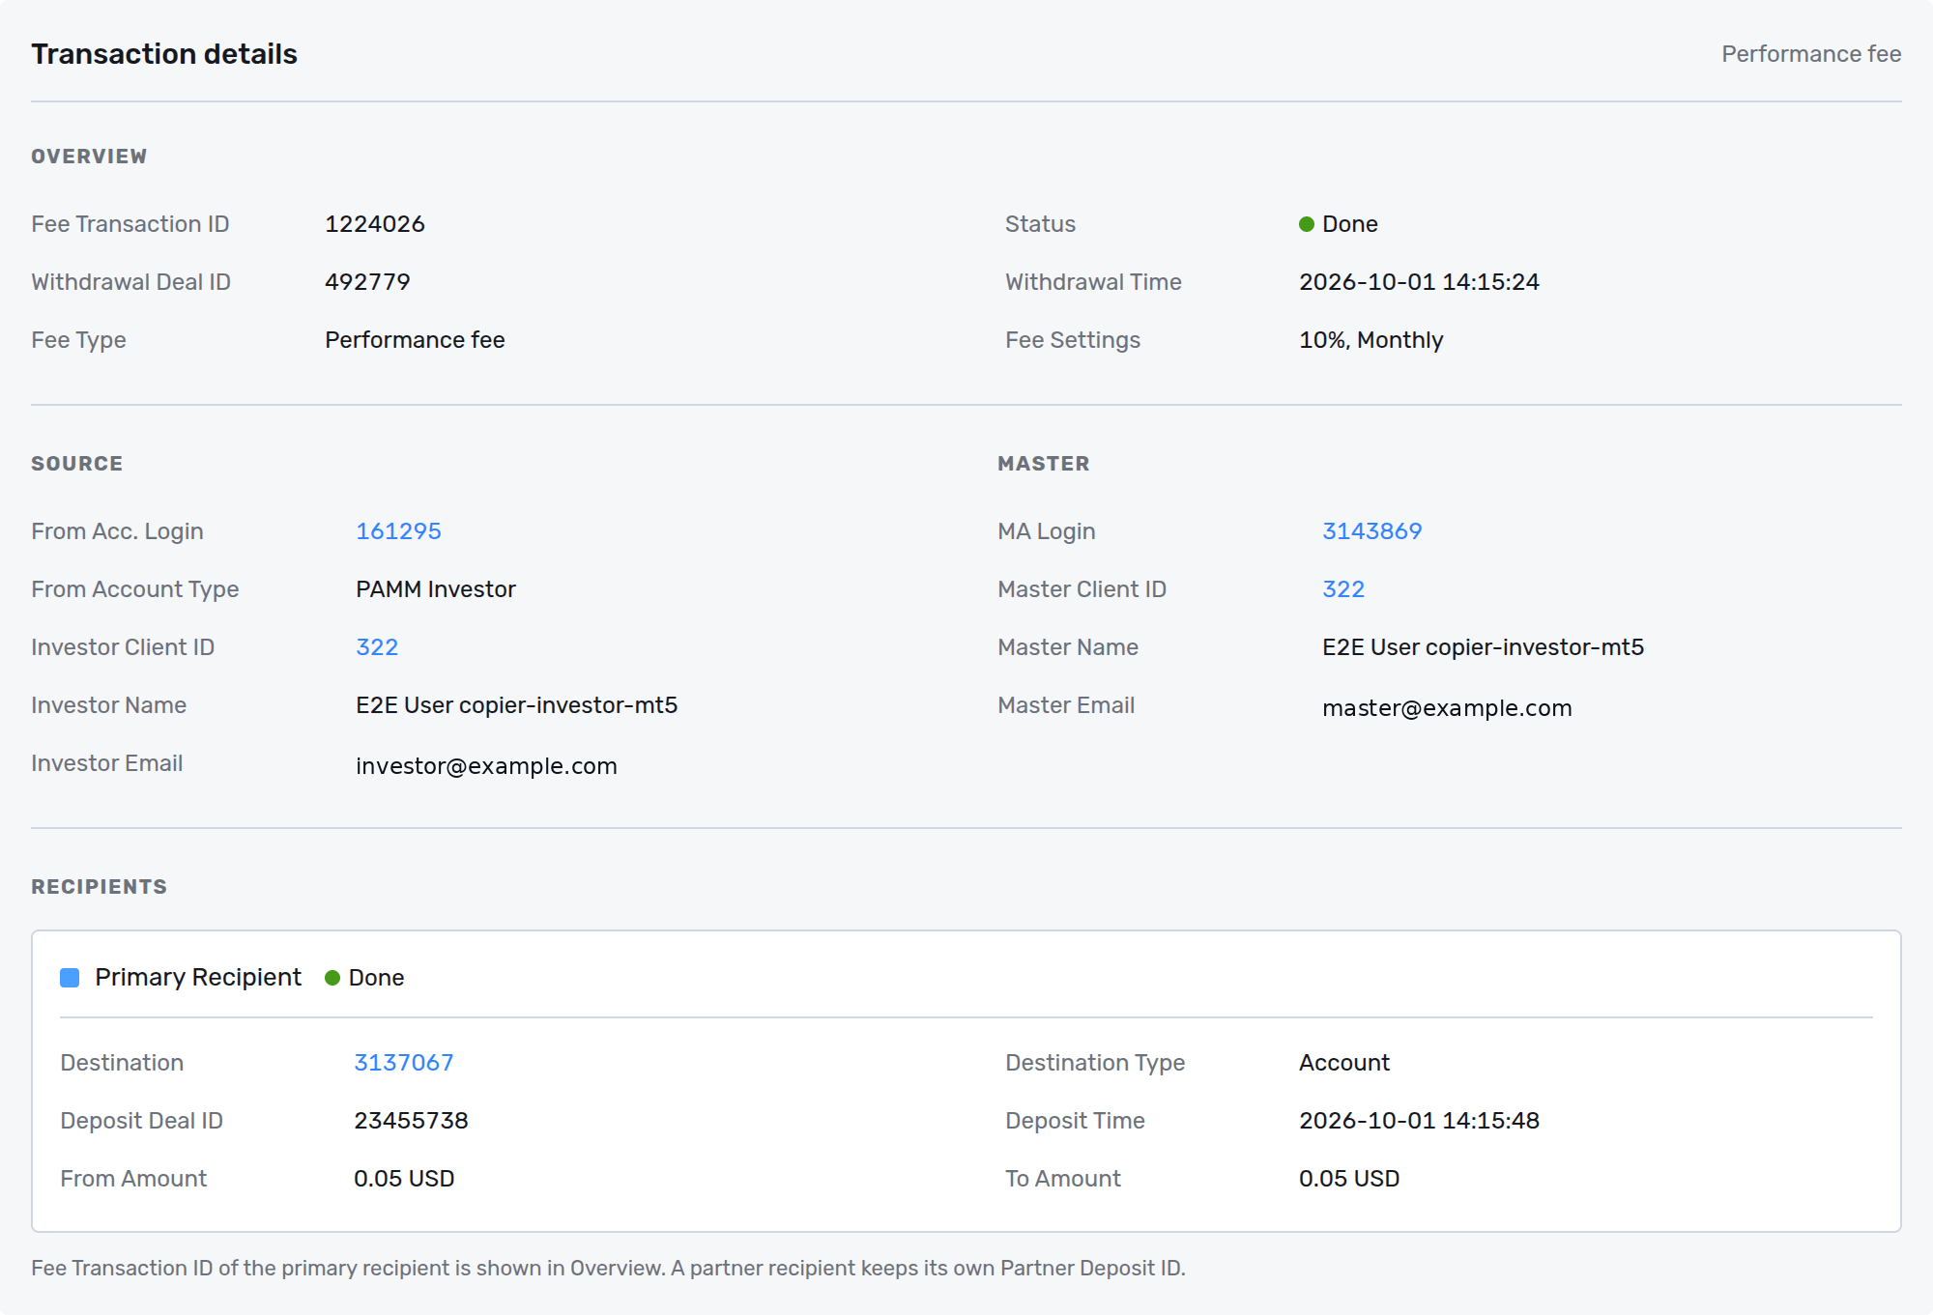Open Master Client ID 322 link

pos(1343,589)
